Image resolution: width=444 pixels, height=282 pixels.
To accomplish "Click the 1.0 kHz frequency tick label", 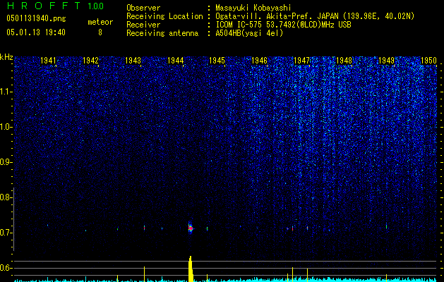I will (6, 128).
